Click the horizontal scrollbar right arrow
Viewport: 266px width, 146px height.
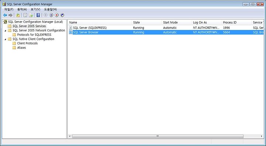262,136
